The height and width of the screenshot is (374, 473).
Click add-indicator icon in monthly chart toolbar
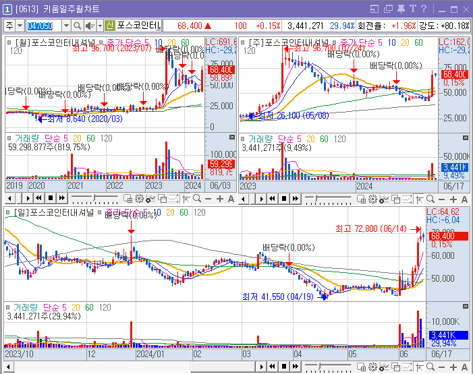pos(150,199)
